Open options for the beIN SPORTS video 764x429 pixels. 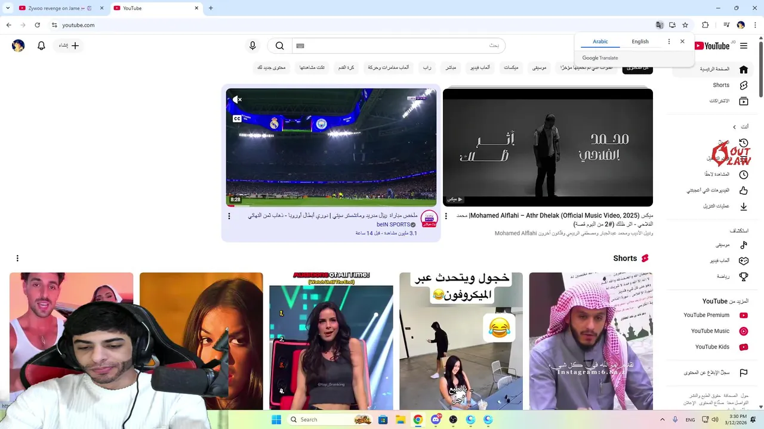tap(229, 216)
